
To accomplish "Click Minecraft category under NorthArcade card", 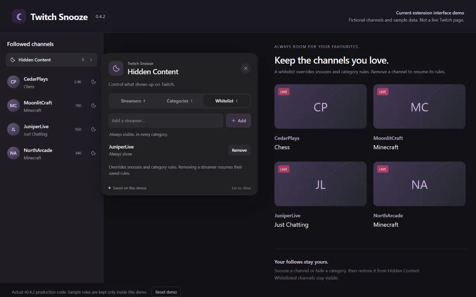I will pyautogui.click(x=386, y=225).
